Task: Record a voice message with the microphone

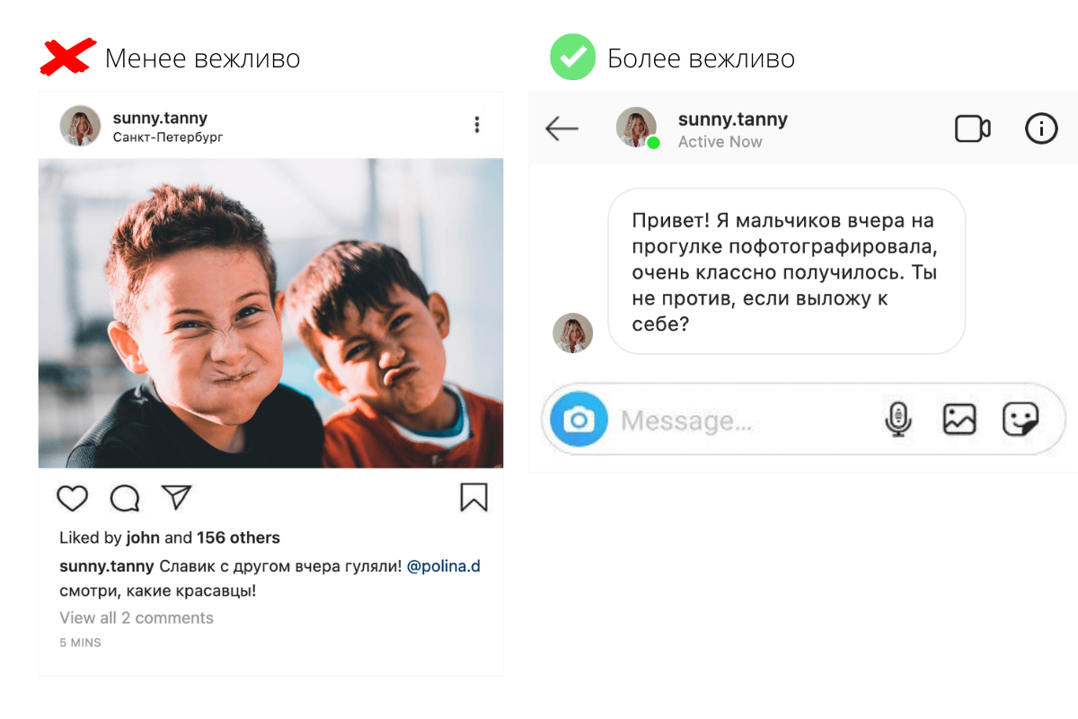Action: point(897,420)
